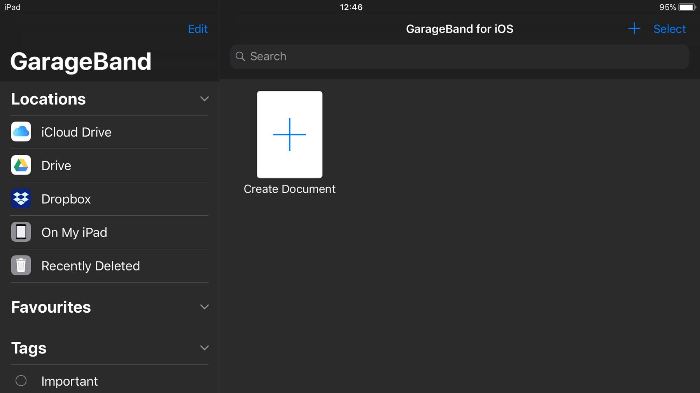The image size is (700, 393).
Task: Check the battery indicator at 95%
Action: click(686, 7)
